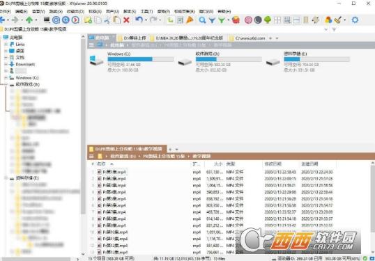Click the Windows (C:) usage bar
Image resolution: width=375 pixels, height=261 pixels.
point(140,59)
